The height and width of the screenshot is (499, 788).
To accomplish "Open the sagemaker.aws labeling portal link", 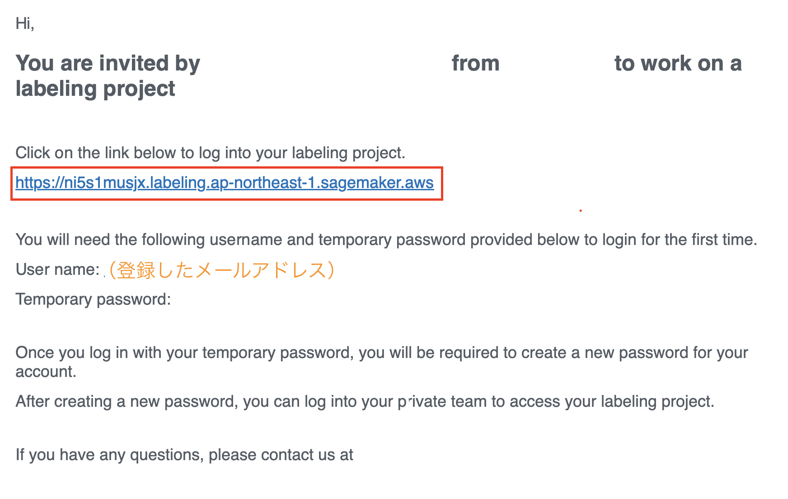I will tap(225, 183).
